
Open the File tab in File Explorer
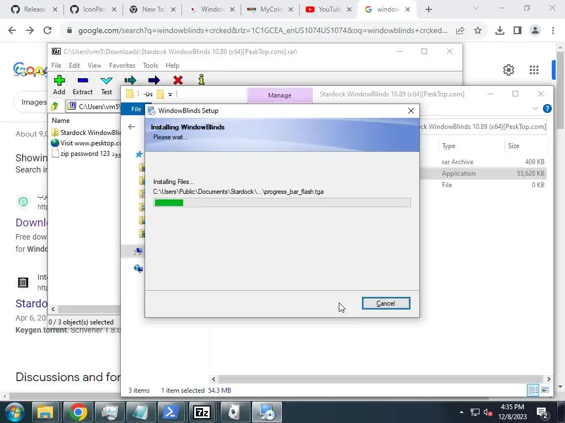click(136, 109)
